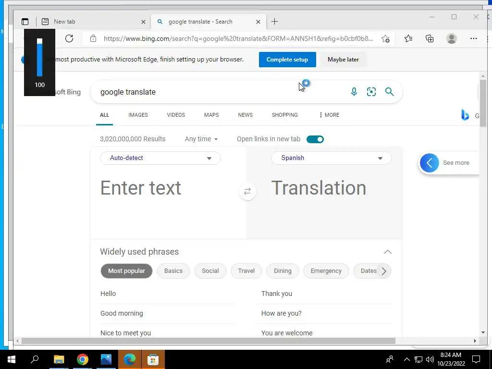Open Windows Start menu
492x369 pixels.
click(12, 359)
